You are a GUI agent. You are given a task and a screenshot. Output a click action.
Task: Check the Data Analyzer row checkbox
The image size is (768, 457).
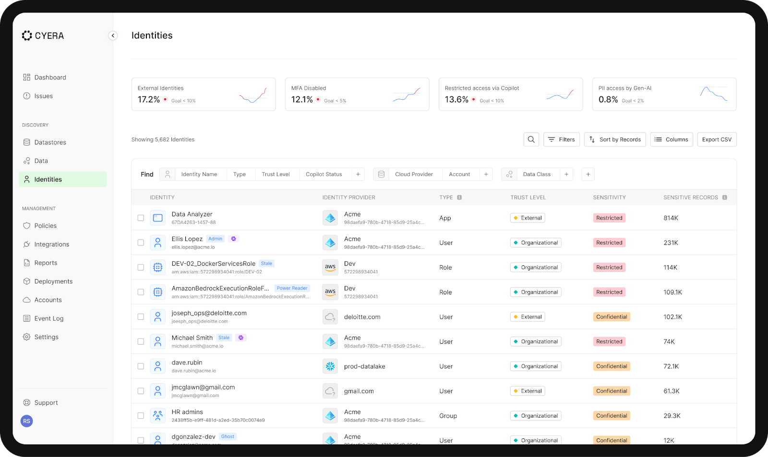click(x=141, y=218)
